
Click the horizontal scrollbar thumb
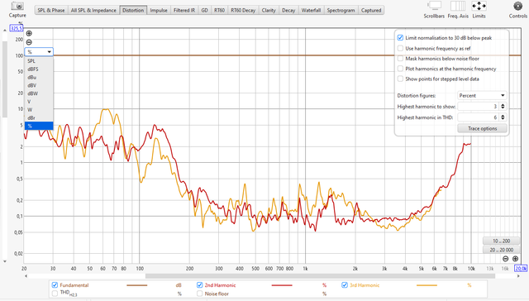click(x=320, y=276)
